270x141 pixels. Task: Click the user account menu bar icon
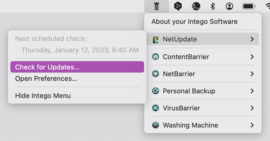[229, 6]
